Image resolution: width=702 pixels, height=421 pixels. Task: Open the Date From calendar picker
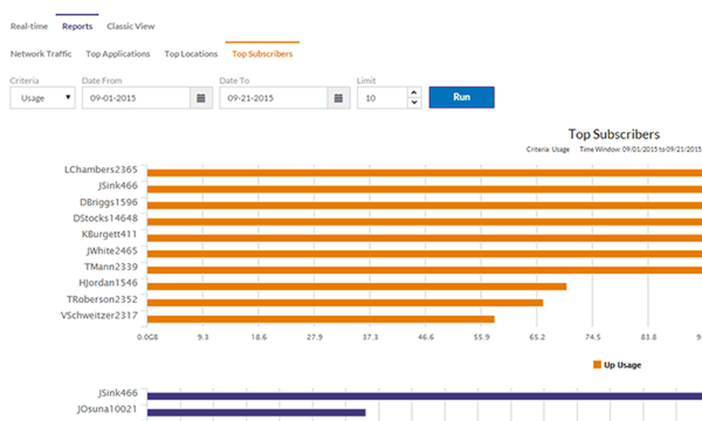click(x=201, y=98)
